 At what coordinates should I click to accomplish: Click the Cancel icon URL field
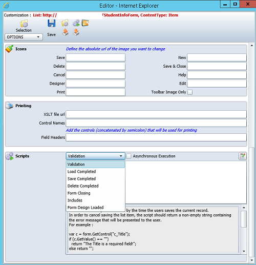click(x=96, y=75)
